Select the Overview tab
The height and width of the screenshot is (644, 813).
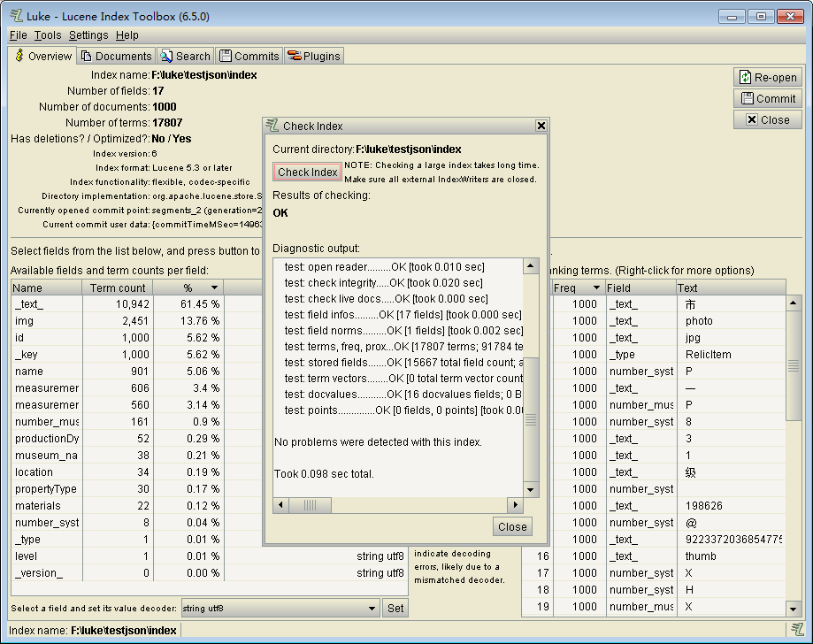pyautogui.click(x=43, y=56)
